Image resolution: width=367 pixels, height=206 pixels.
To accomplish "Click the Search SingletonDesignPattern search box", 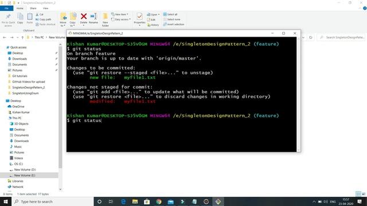I will 342,37.
